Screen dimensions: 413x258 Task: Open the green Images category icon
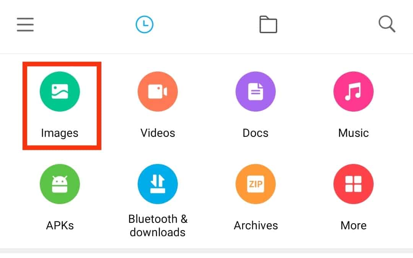tap(60, 91)
